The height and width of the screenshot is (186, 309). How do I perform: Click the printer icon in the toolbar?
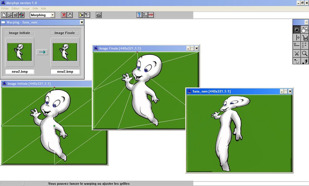99,15
